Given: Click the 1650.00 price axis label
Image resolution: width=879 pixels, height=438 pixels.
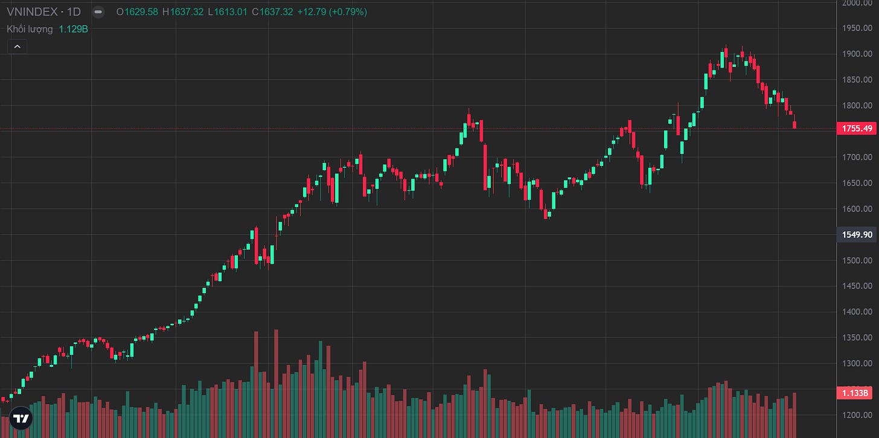Looking at the screenshot, I should (x=858, y=183).
